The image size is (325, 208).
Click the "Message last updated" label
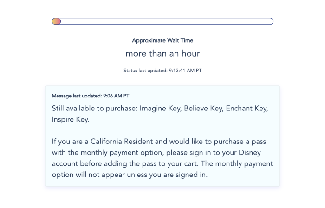point(74,96)
